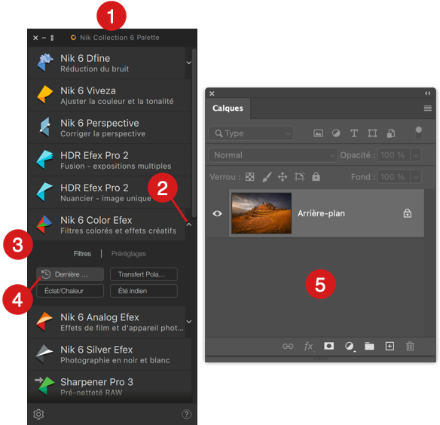Open Opacité slider dropdown arrow
This screenshot has width=440, height=425.
416,155
